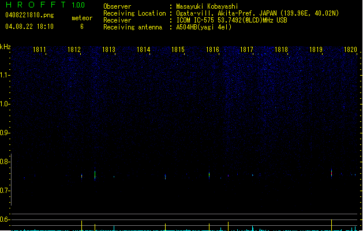
Task: Select observer name Masayuki Kobayashi
Action: click(x=207, y=6)
